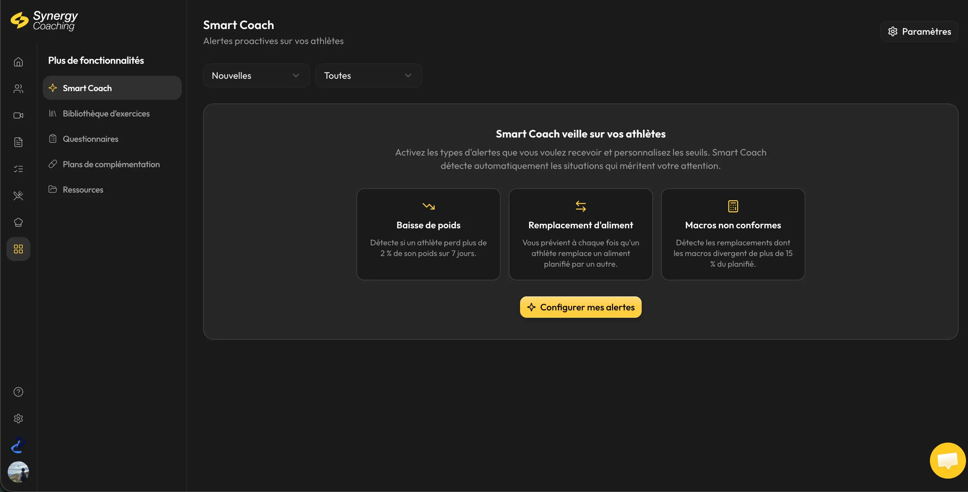The image size is (968, 492).
Task: Select the Baisse de poids card
Action: [x=428, y=234]
